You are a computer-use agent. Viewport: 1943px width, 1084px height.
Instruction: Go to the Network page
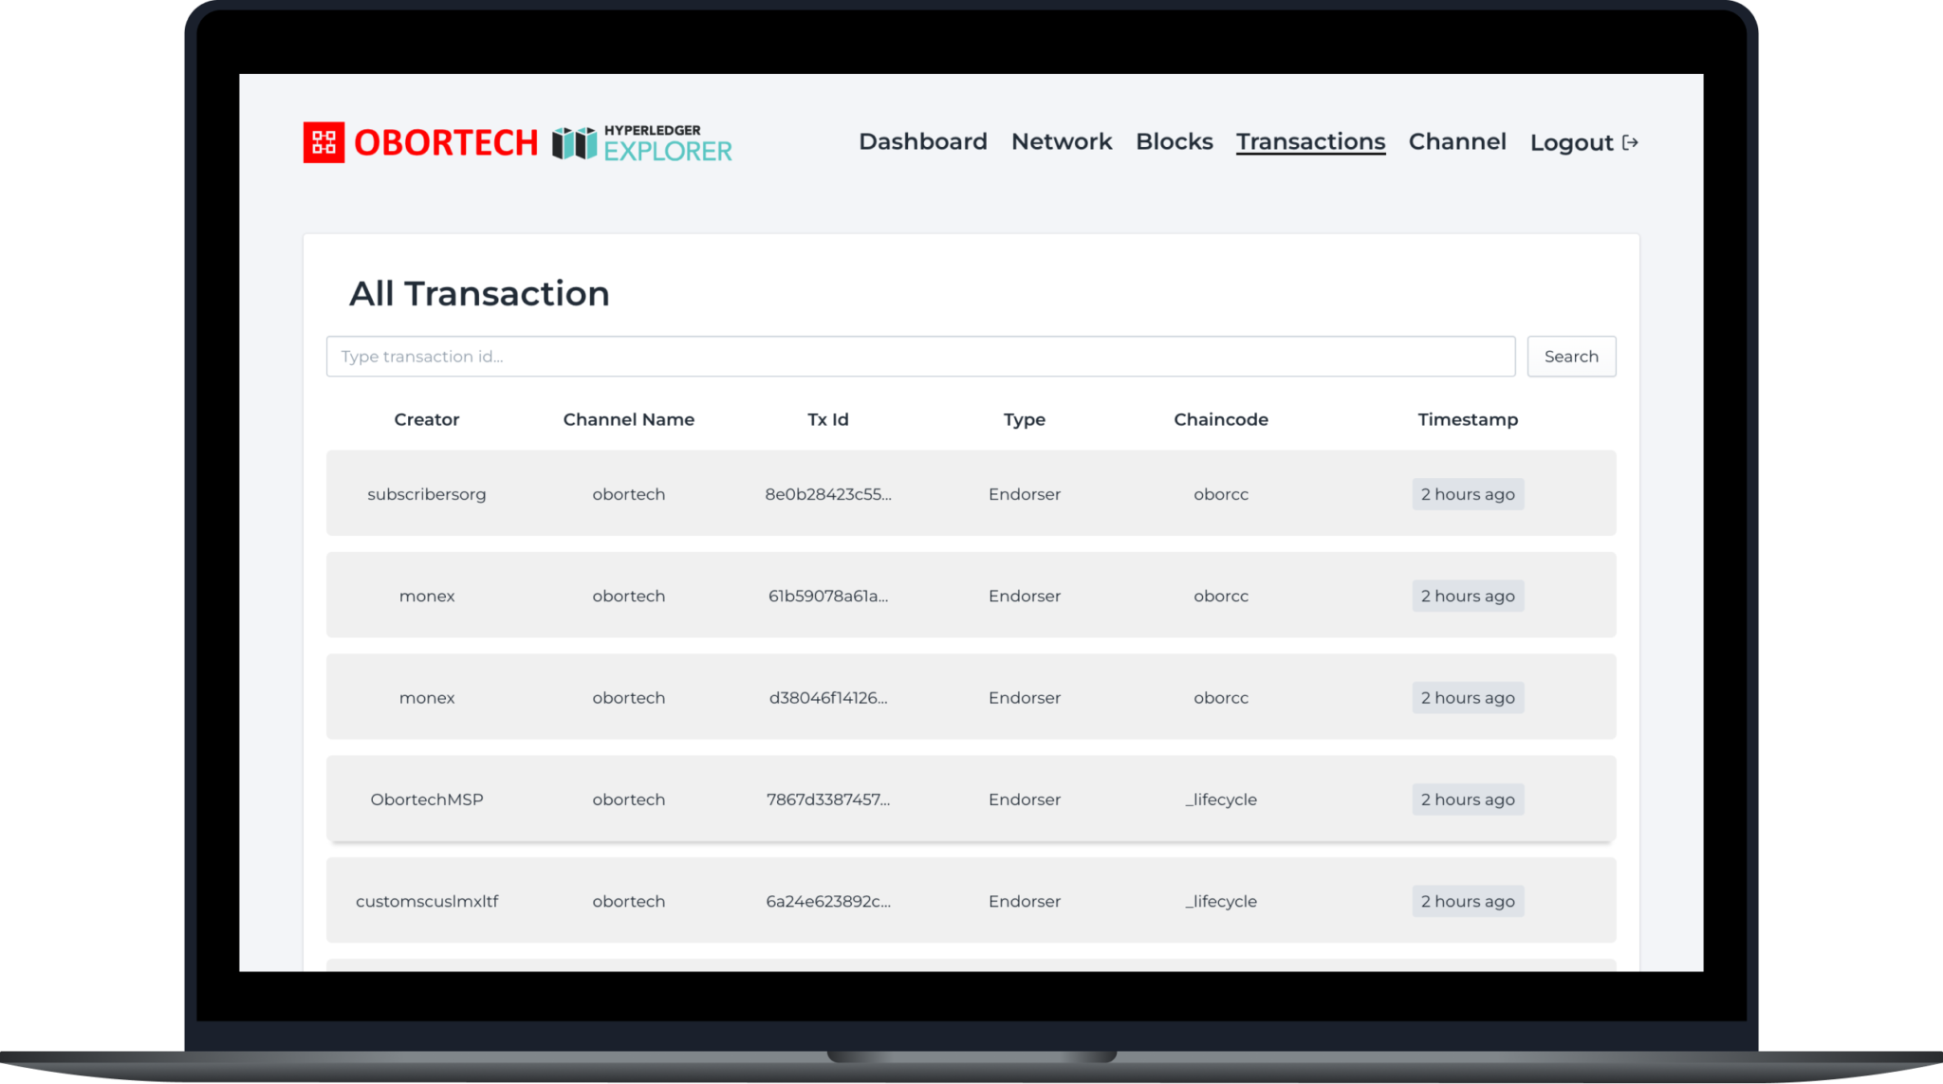click(x=1061, y=141)
